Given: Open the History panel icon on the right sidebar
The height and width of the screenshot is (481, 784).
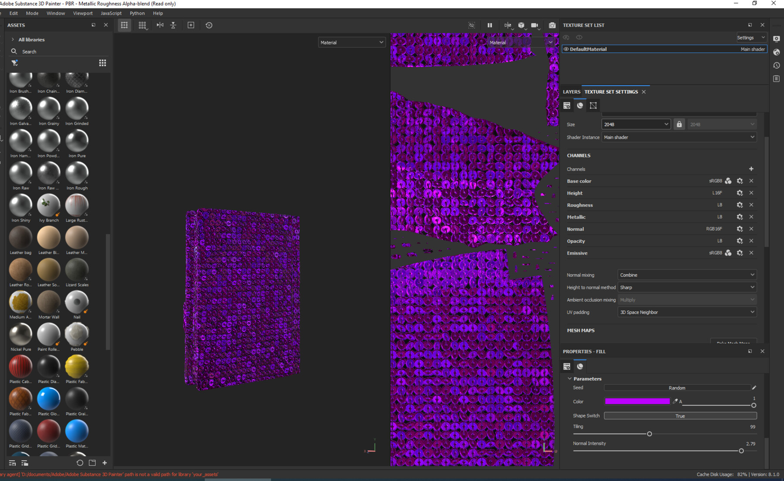Looking at the screenshot, I should click(776, 65).
